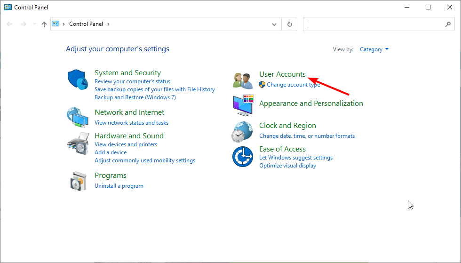The width and height of the screenshot is (461, 263).
Task: Click the Clock and Region globe icon
Action: pyautogui.click(x=243, y=132)
